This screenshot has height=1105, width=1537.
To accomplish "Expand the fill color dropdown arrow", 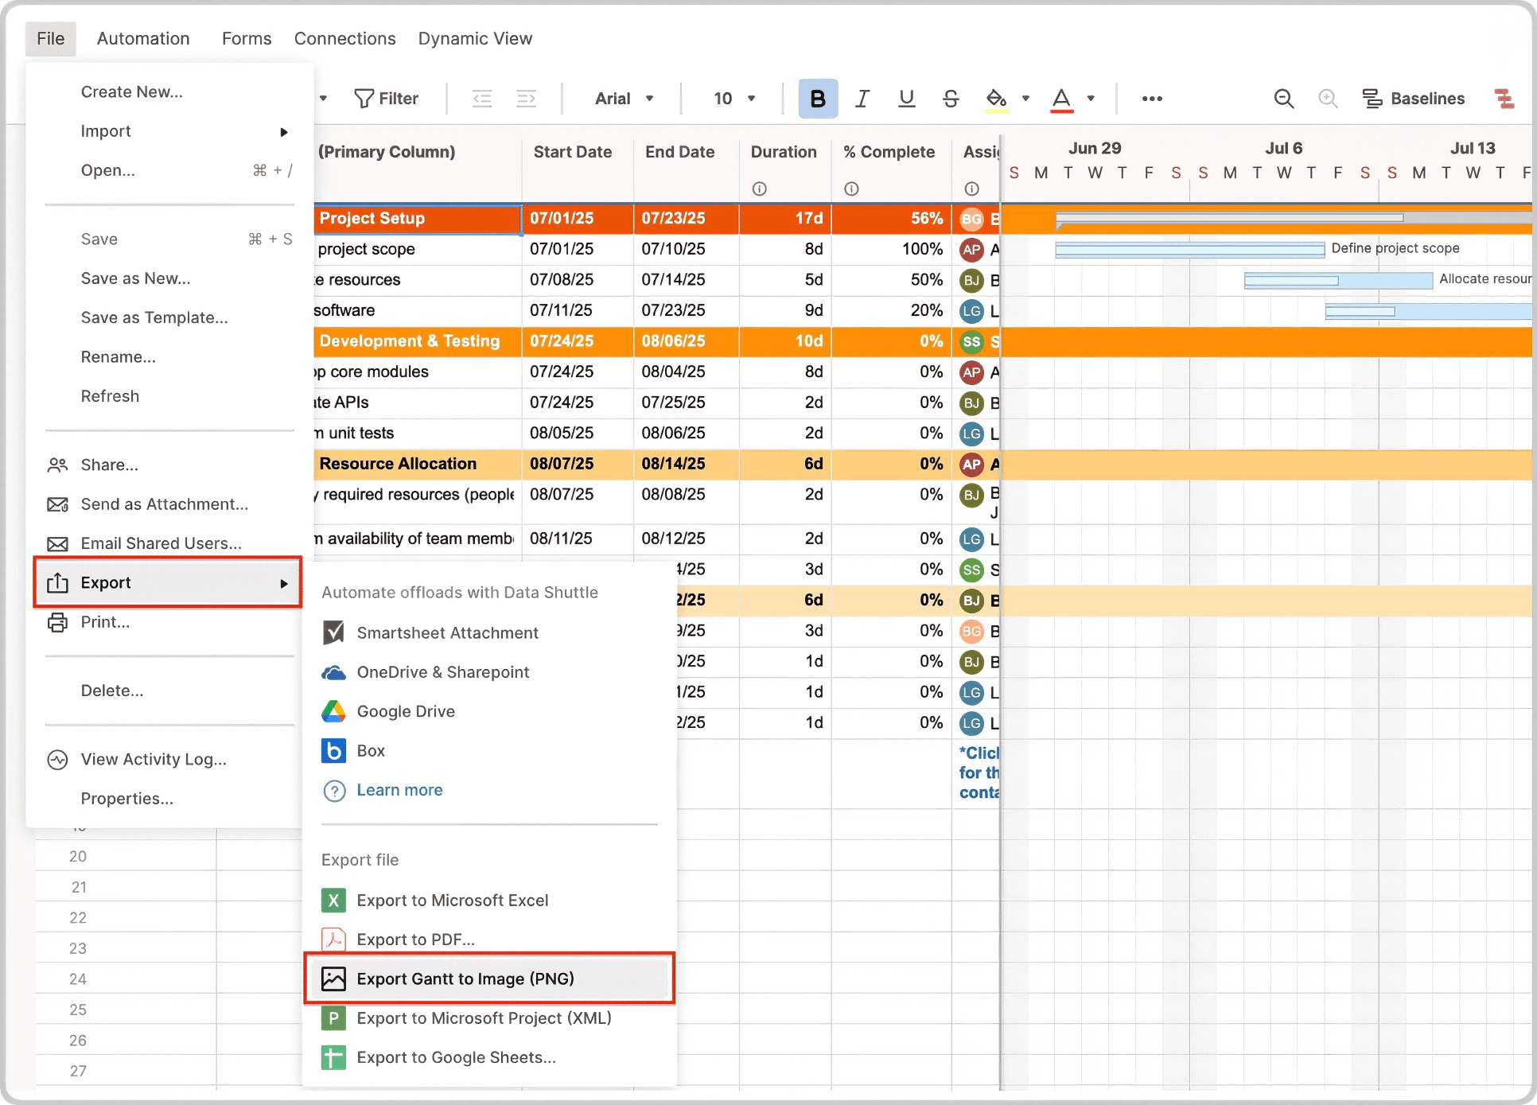I will [1025, 98].
